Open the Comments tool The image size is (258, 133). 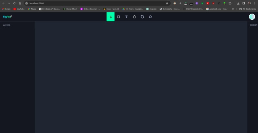(x=150, y=17)
